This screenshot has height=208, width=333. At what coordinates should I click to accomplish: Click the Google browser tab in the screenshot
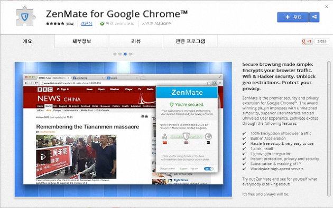tap(122, 78)
